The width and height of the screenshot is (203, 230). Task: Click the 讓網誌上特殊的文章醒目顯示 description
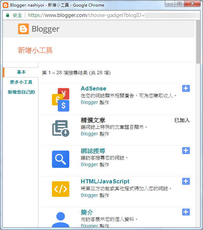[x=114, y=127]
